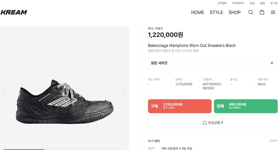The image size is (280, 150).
Task: Click the KREAM logo
Action: point(14,12)
